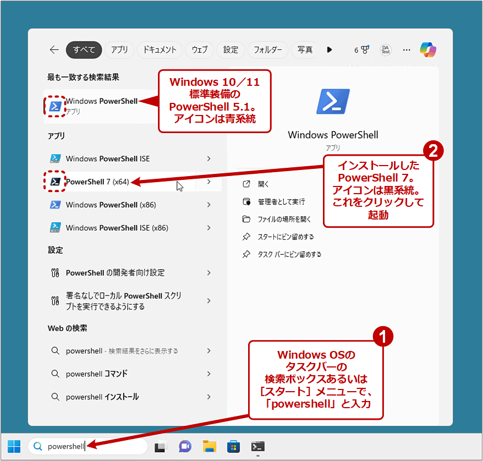
Task: View your Microsoft Rewards points
Action: point(361,50)
